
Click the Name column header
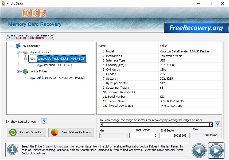point(102,46)
